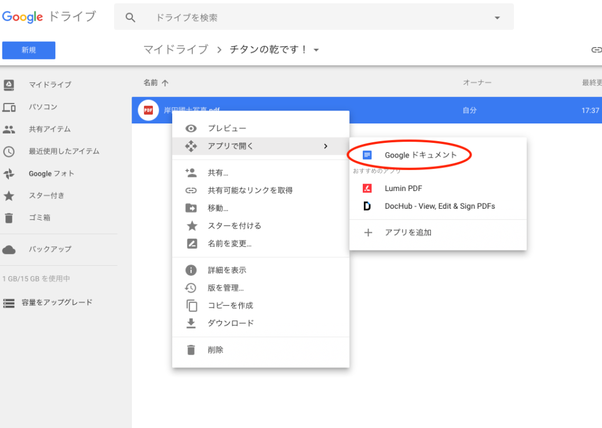Click the バックアップ cloud icon

click(x=9, y=249)
